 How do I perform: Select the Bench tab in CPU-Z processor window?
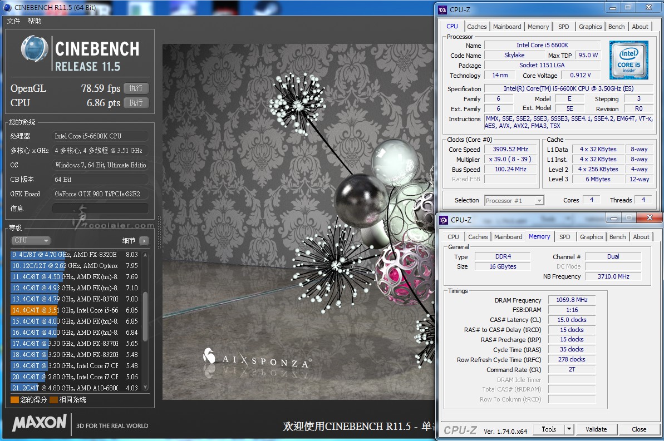(x=617, y=27)
